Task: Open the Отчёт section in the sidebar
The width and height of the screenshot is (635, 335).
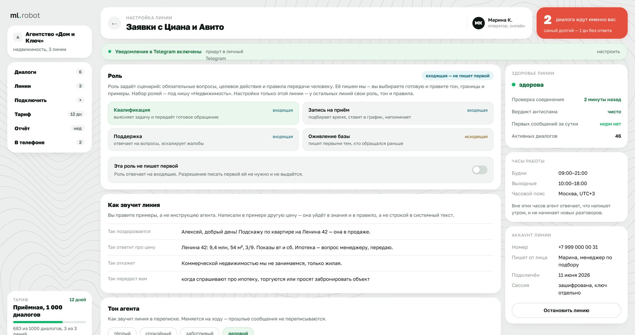Action: [x=49, y=128]
